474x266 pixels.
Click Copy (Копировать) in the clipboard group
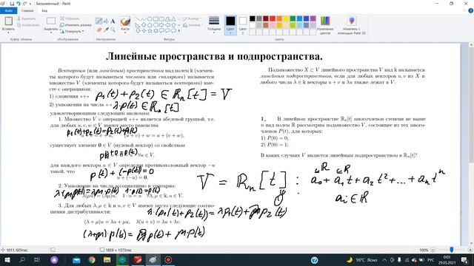28,25
